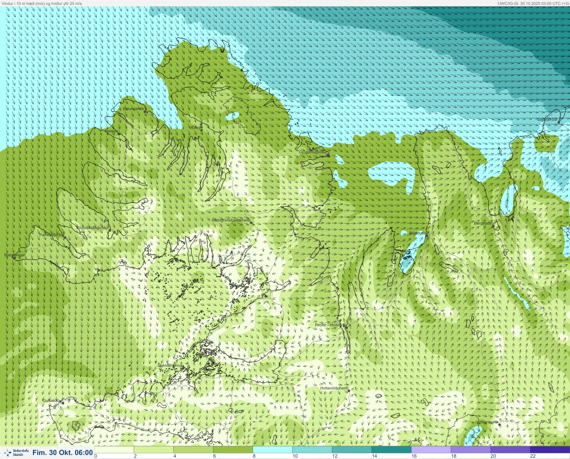The width and height of the screenshot is (570, 459).
Task: Click the legend scale number 16
Action: point(414,456)
